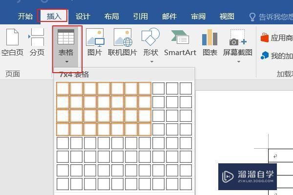Open the 开始 ribbon tab
The image size is (293, 195).
click(25, 17)
